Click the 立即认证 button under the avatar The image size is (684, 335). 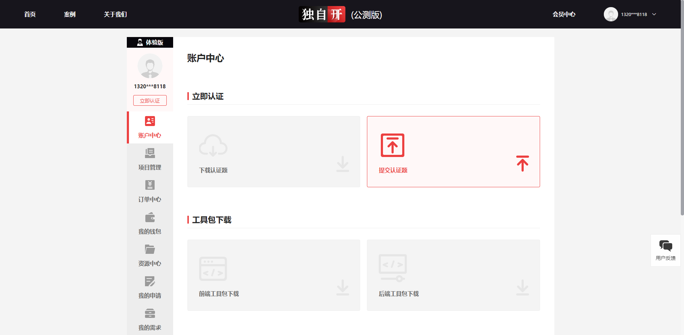pos(150,100)
